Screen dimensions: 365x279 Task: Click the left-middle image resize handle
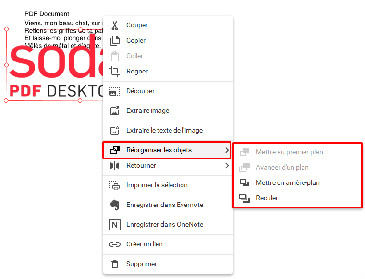7,65
